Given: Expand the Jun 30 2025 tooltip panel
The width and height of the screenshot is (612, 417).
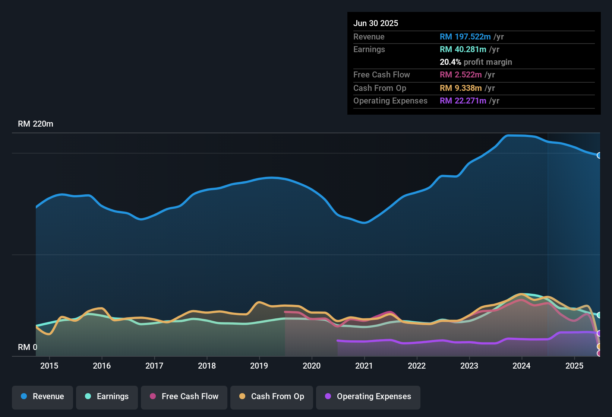Looking at the screenshot, I should pos(474,63).
